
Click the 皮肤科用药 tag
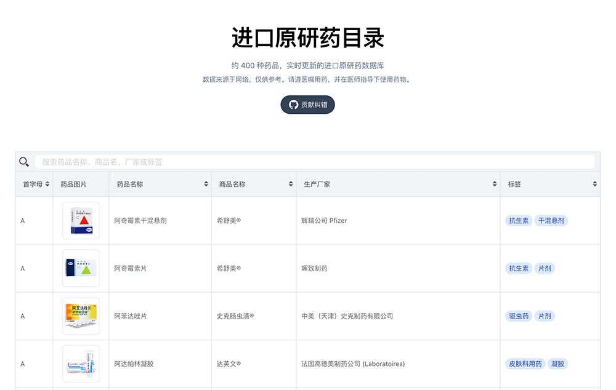pyautogui.click(x=525, y=364)
